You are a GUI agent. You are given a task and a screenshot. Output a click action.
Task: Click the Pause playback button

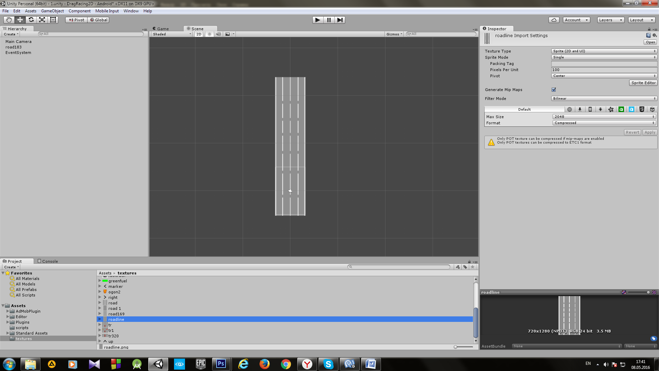point(329,20)
